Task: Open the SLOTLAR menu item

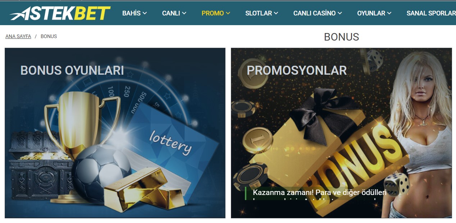Action: (x=259, y=13)
